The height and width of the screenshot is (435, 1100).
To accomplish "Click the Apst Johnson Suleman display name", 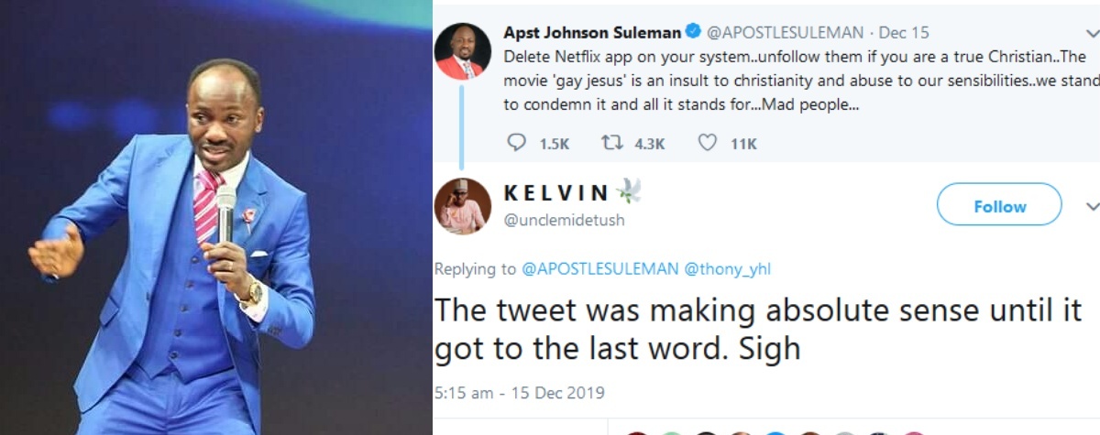I will [x=592, y=33].
